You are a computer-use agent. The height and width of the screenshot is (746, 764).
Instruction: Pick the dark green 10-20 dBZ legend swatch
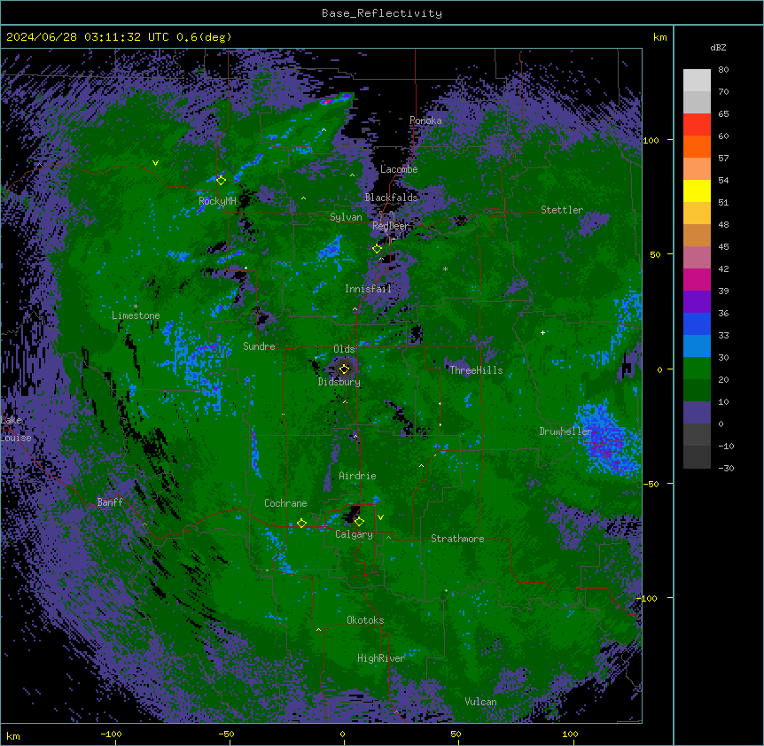[697, 391]
